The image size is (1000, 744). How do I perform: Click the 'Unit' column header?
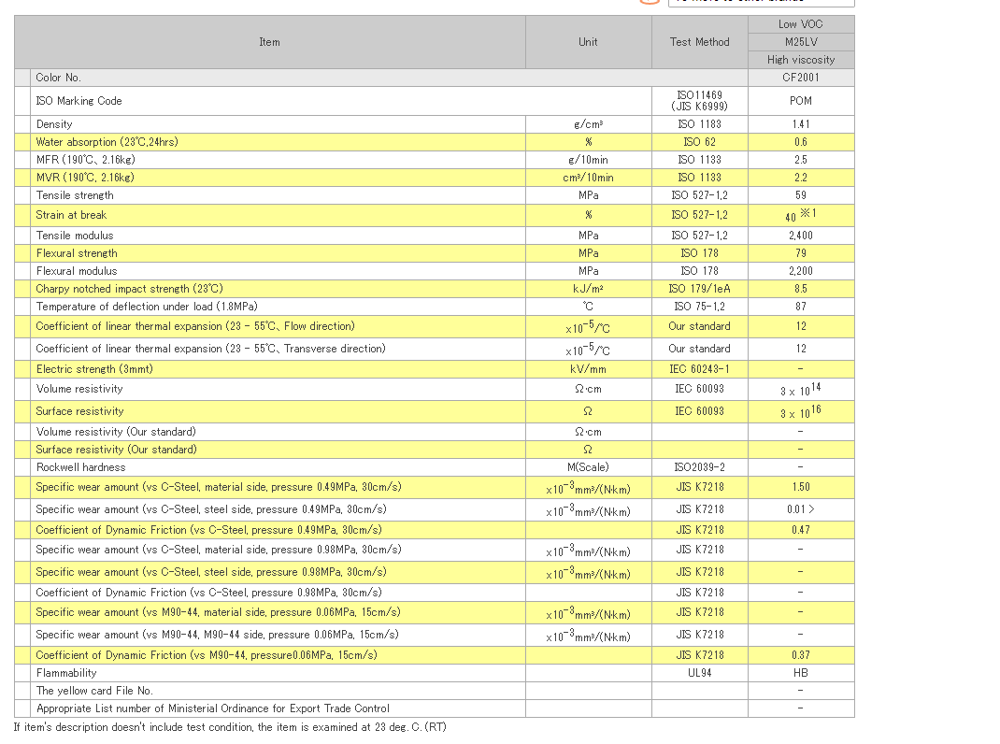pos(588,42)
